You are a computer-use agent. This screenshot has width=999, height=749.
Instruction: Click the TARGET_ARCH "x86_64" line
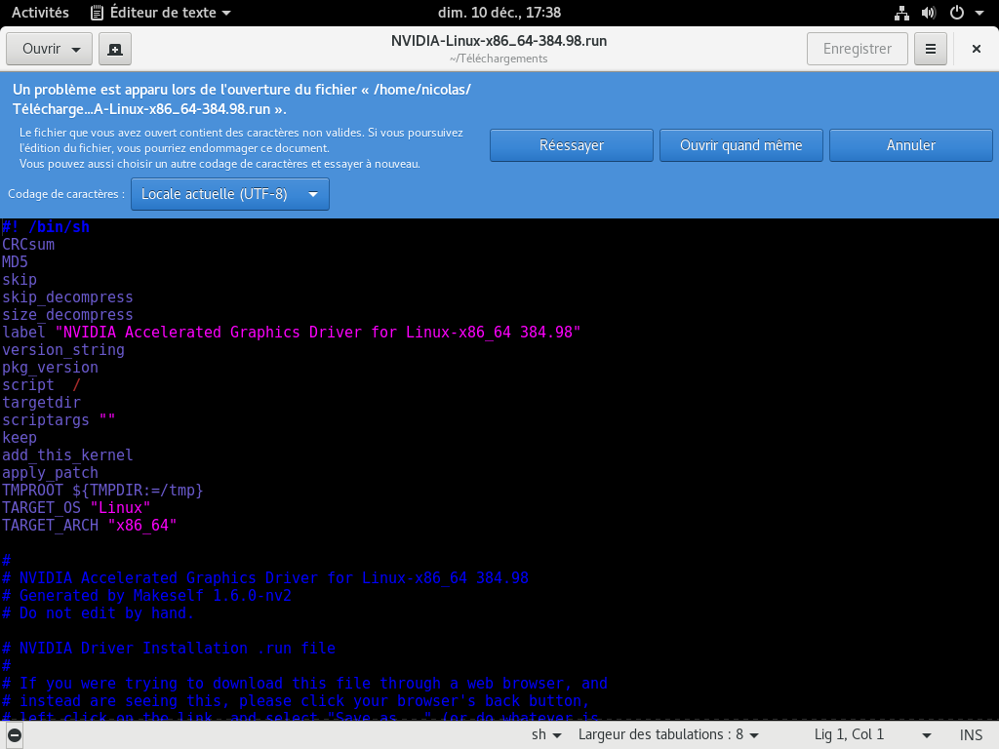[89, 526]
